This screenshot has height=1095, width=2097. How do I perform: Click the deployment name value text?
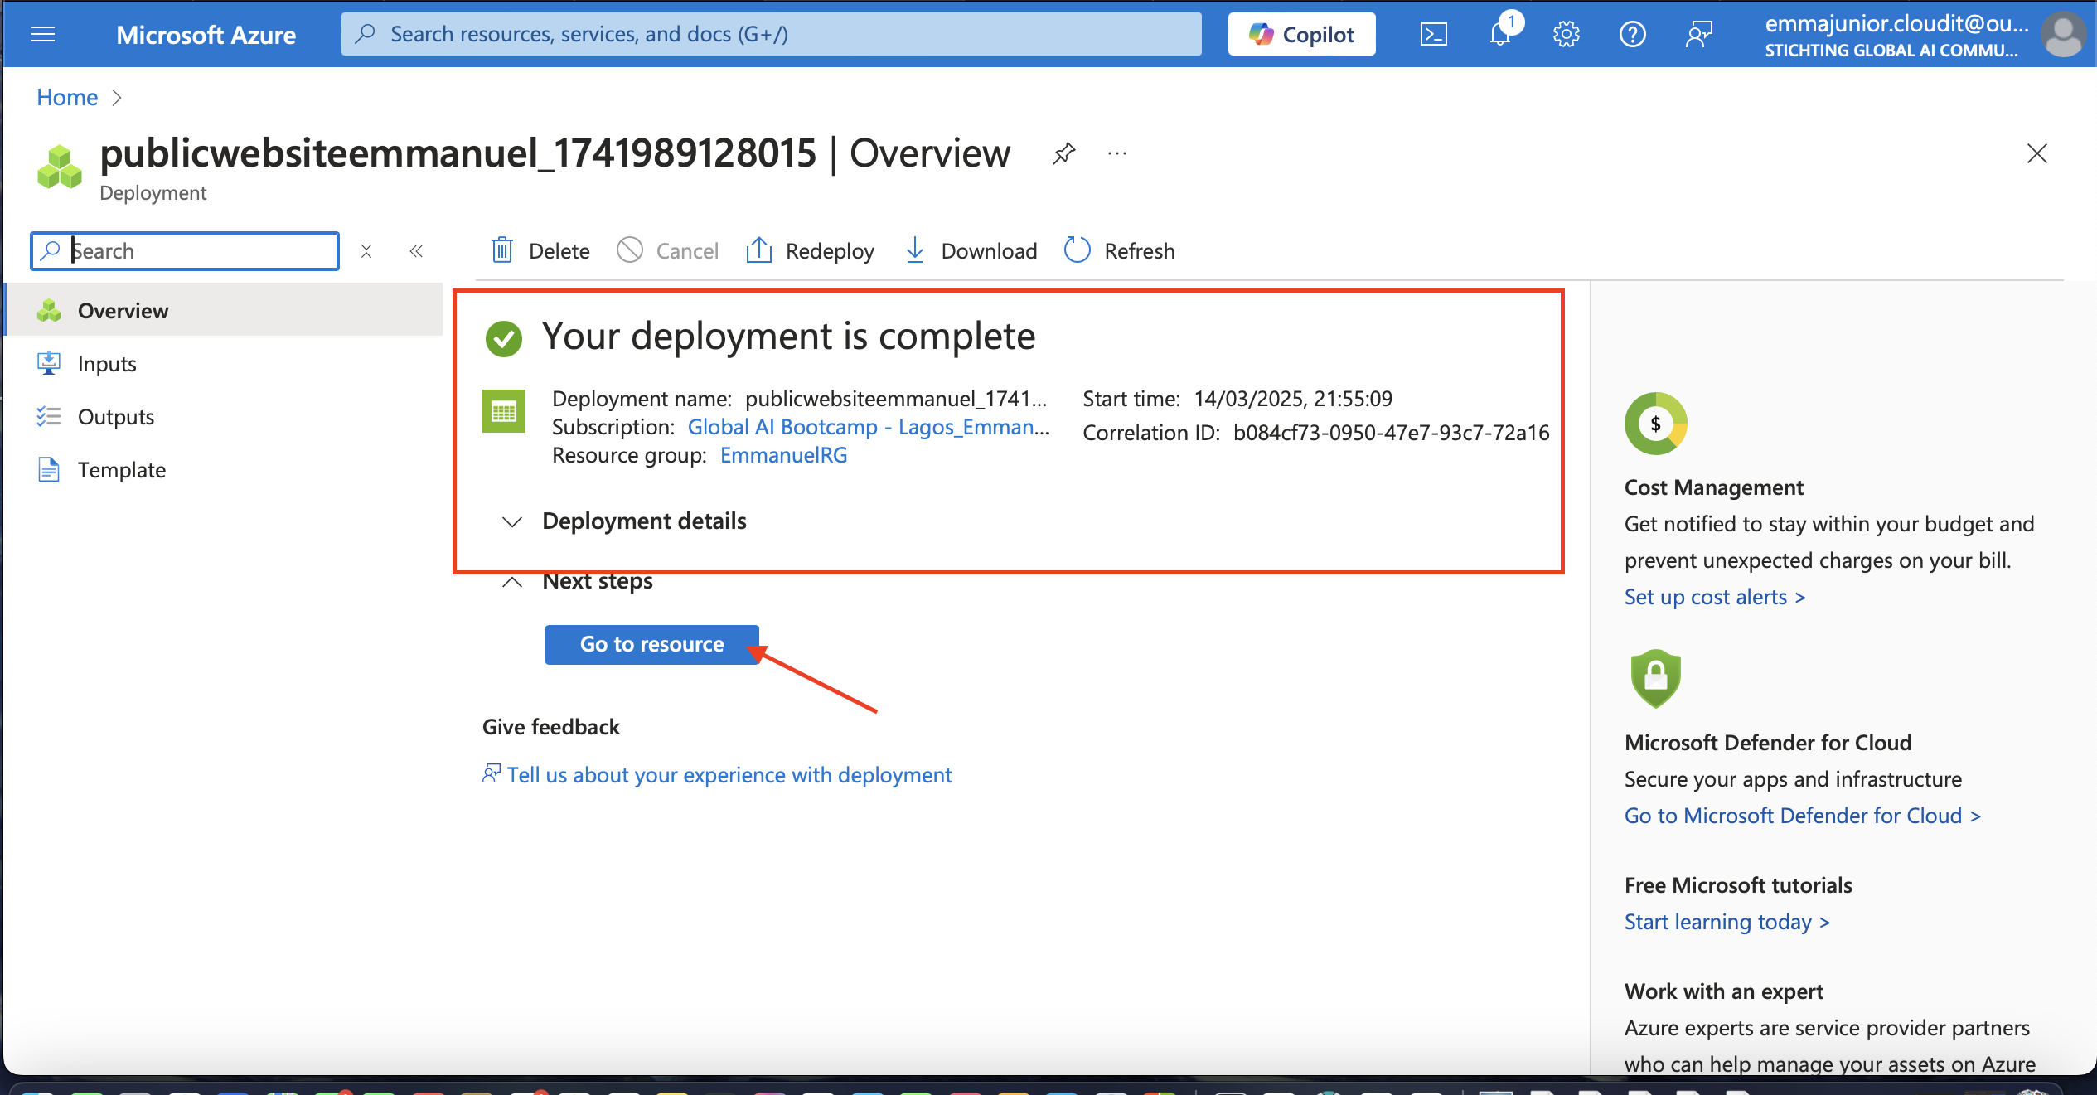tap(896, 399)
